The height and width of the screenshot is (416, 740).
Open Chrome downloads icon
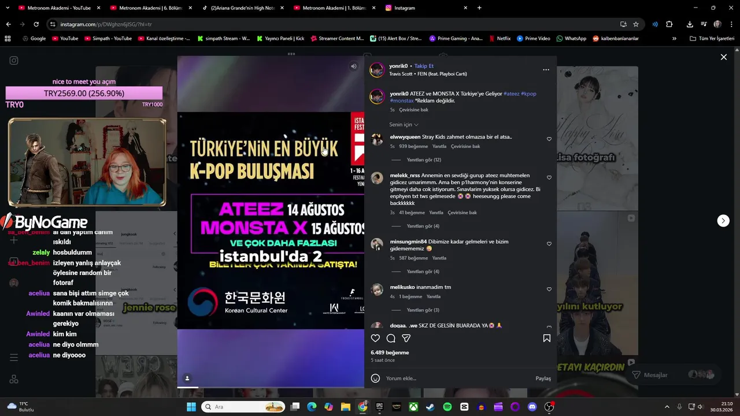pyautogui.click(x=690, y=24)
